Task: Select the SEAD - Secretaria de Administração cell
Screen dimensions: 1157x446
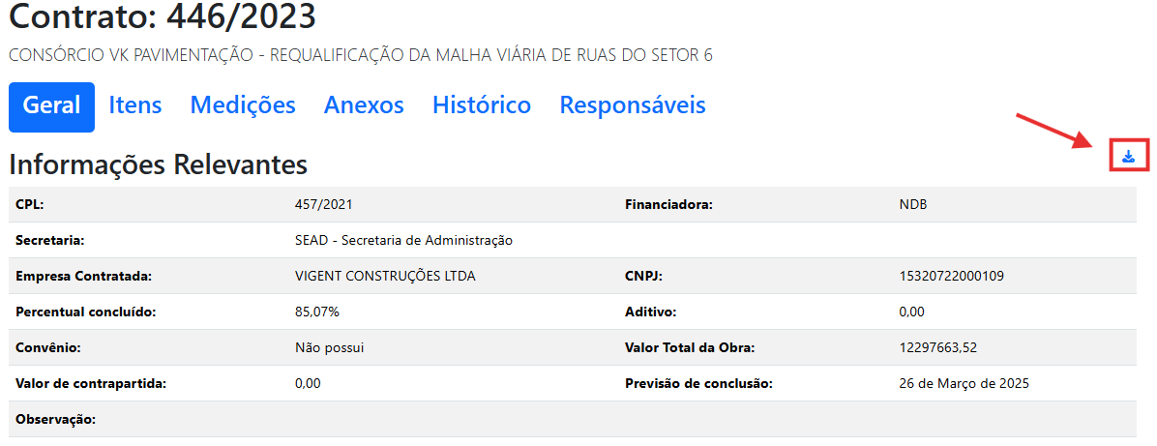Action: 403,241
